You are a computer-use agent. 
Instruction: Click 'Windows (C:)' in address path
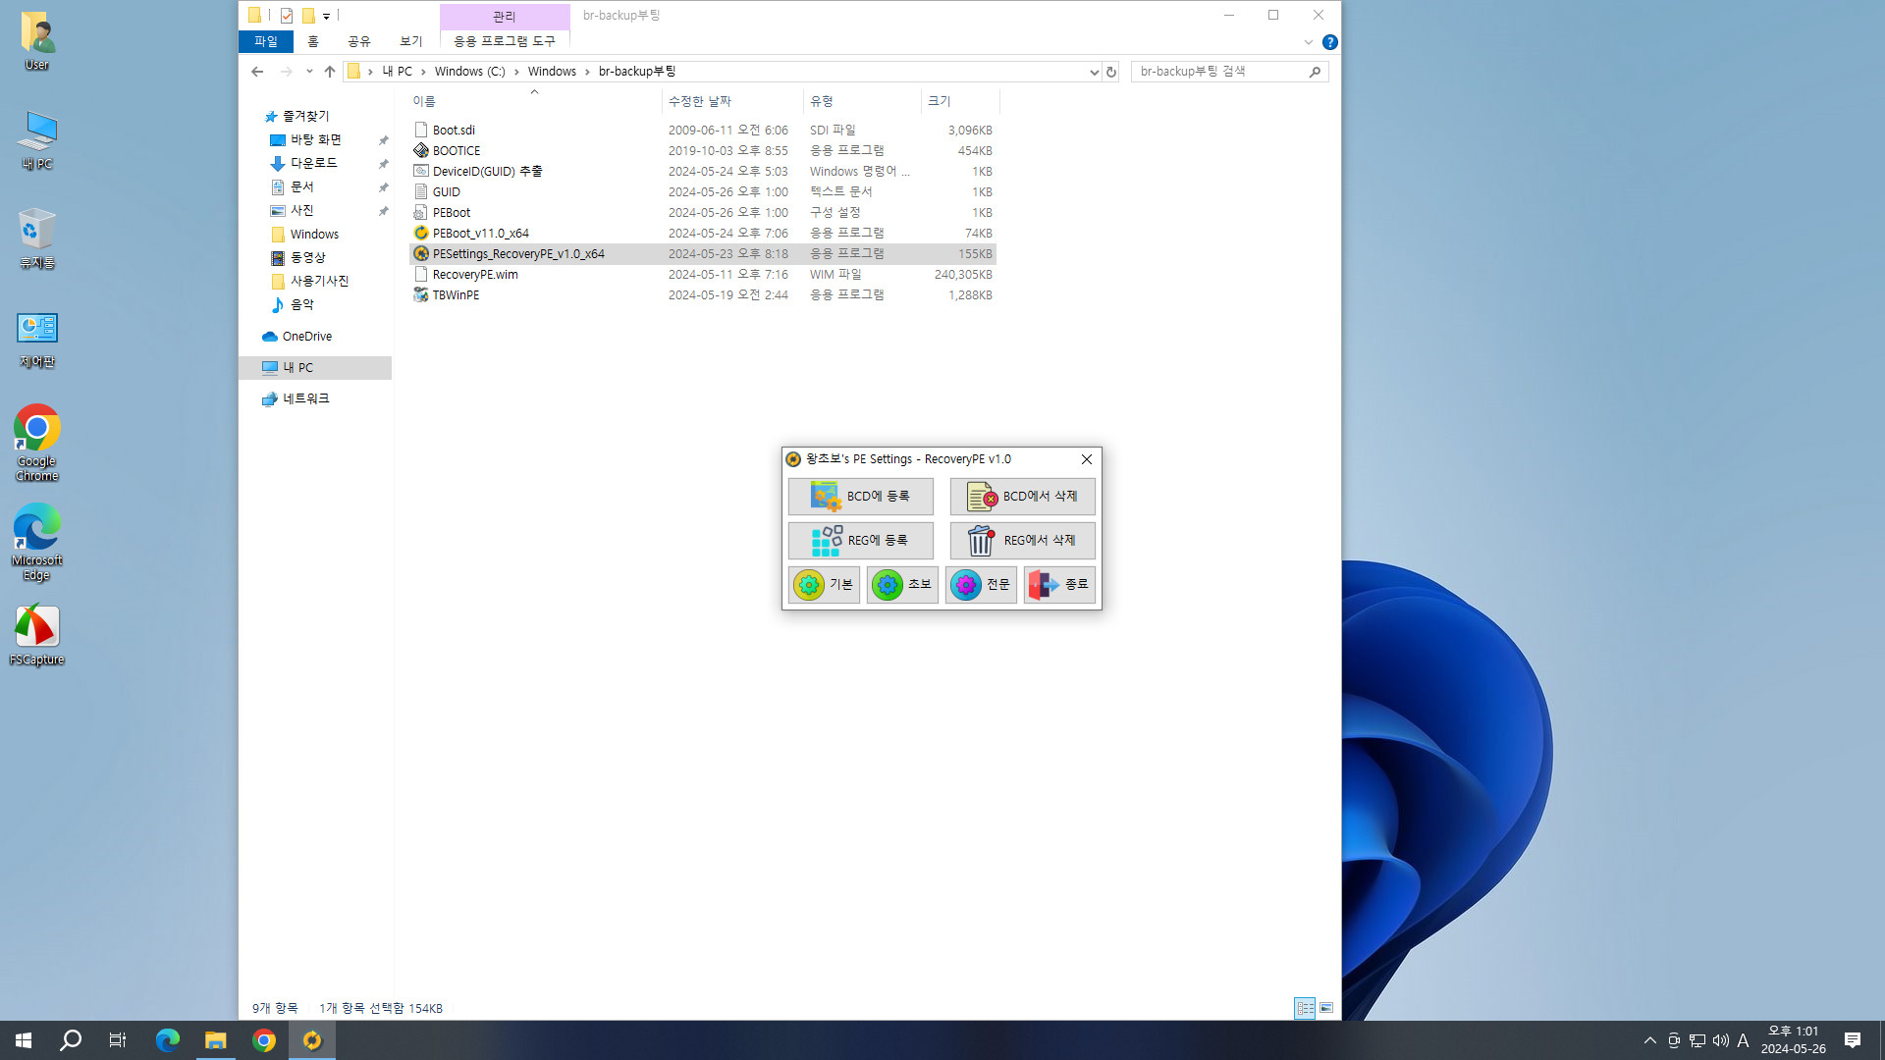click(x=469, y=72)
